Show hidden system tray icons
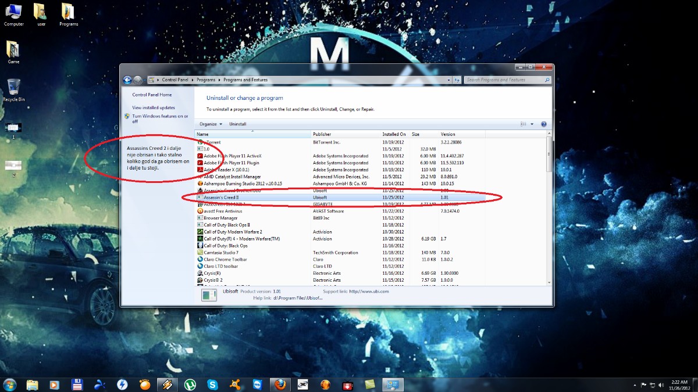Image resolution: width=698 pixels, height=392 pixels. point(635,384)
